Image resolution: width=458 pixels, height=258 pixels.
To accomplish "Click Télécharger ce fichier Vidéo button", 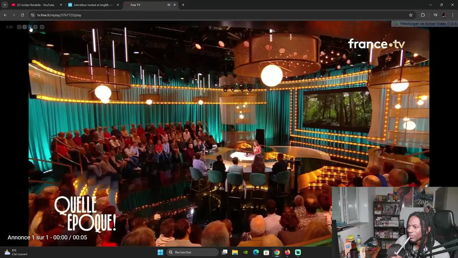I will coord(421,24).
